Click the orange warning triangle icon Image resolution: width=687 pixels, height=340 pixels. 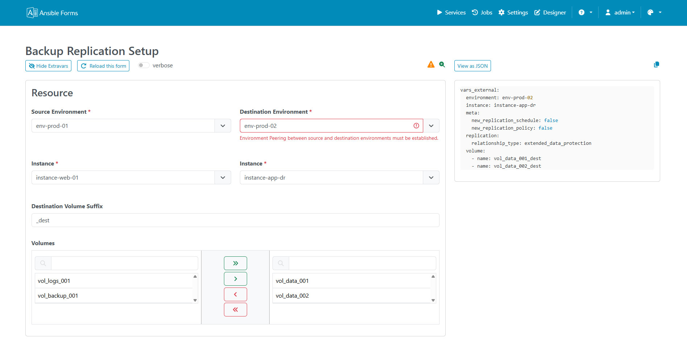(x=430, y=64)
